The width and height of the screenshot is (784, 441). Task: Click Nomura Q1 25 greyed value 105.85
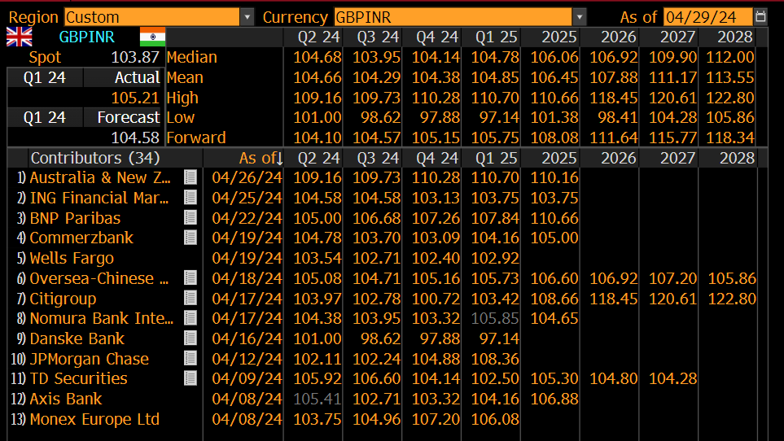pyautogui.click(x=495, y=318)
